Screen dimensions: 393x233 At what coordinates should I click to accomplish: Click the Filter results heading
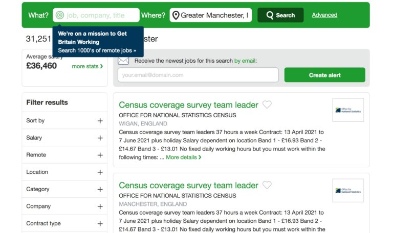(x=47, y=102)
